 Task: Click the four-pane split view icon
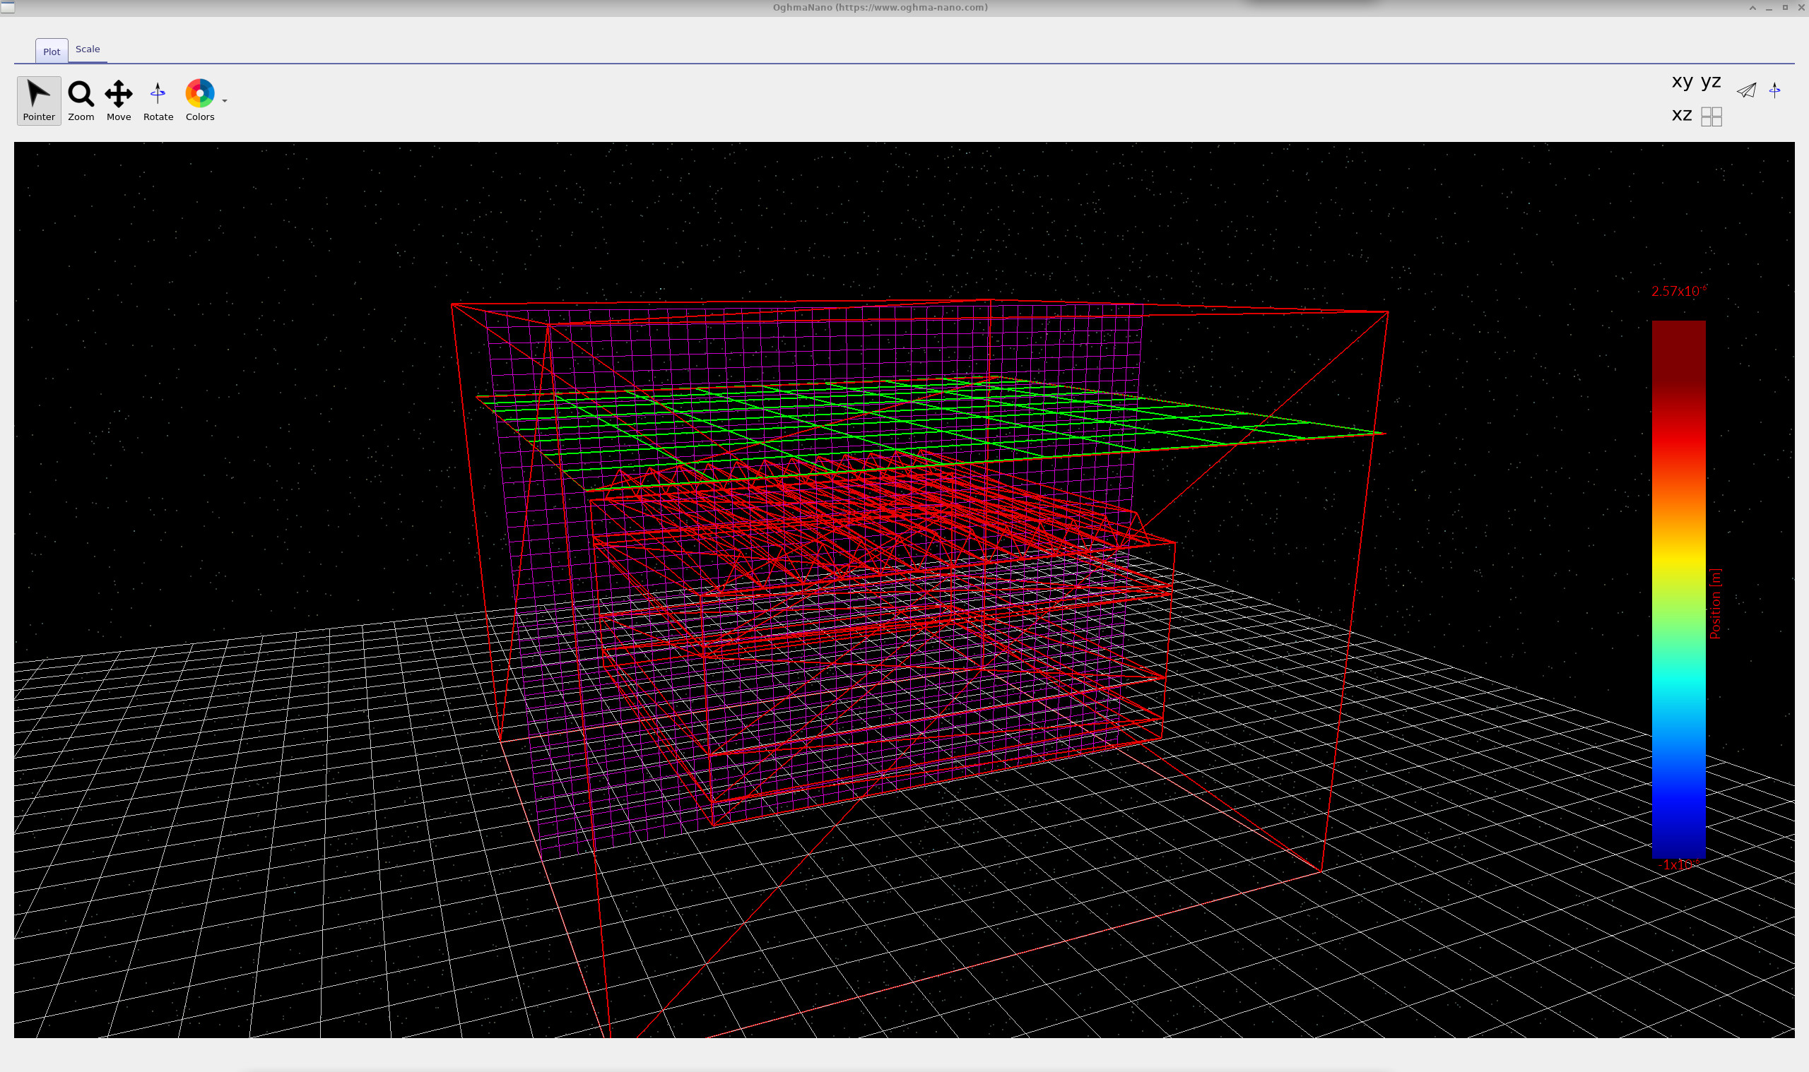click(1711, 117)
